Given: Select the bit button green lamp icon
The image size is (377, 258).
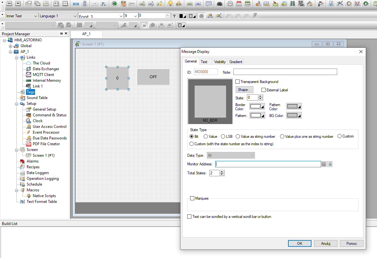Looking at the screenshot, I should (114, 4).
